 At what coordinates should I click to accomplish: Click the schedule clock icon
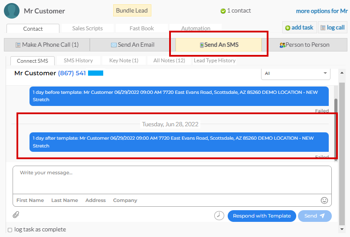coord(219,216)
